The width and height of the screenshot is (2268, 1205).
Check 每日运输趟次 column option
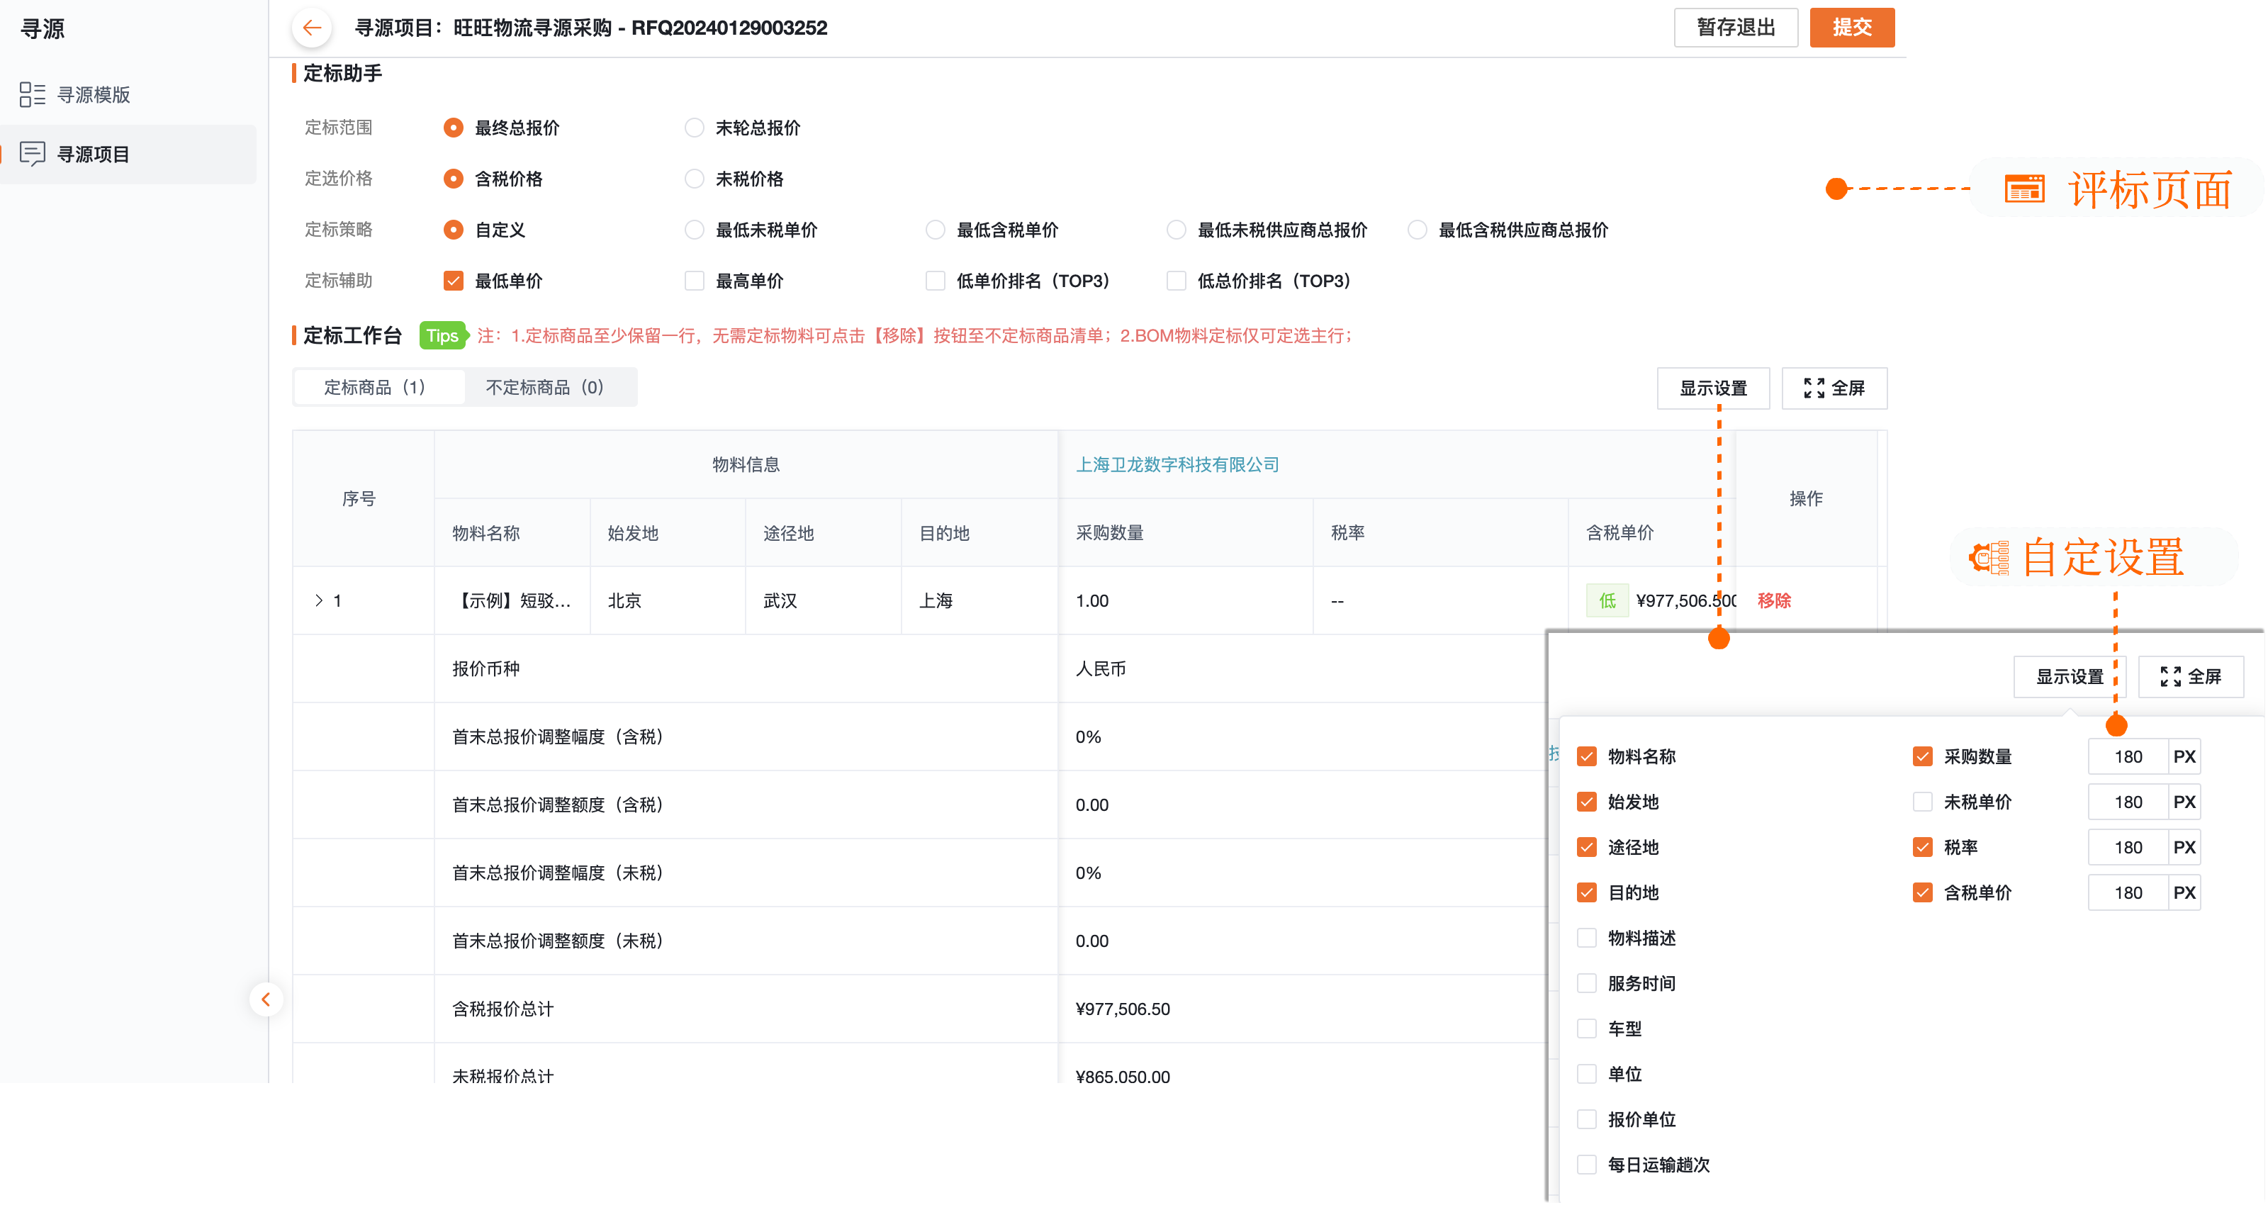1587,1165
